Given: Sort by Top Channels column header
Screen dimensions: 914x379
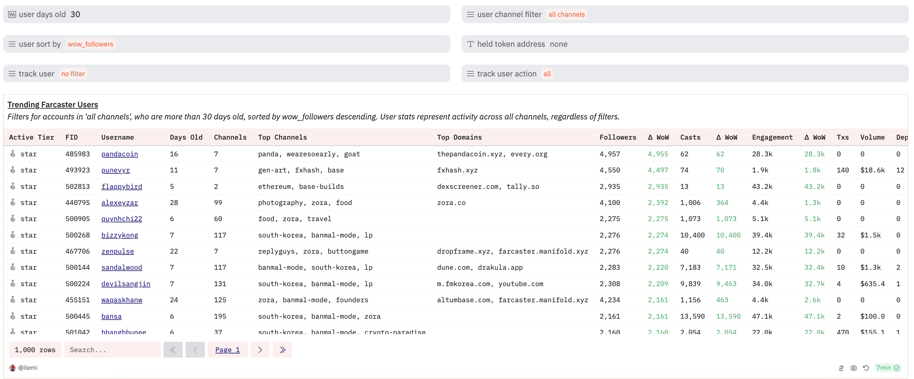Looking at the screenshot, I should pos(282,137).
